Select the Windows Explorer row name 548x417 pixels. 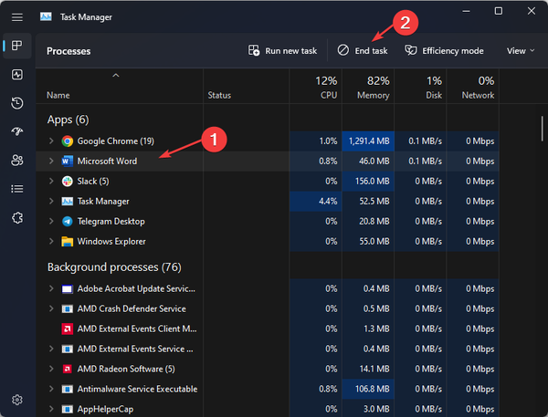111,241
